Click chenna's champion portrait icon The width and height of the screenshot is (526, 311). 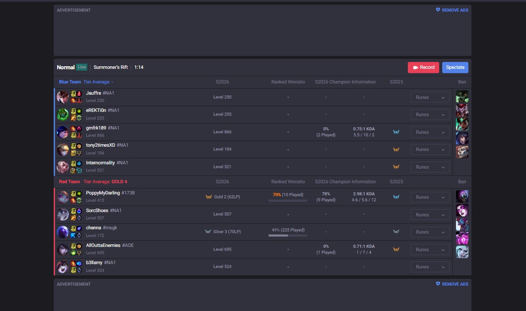(x=63, y=231)
